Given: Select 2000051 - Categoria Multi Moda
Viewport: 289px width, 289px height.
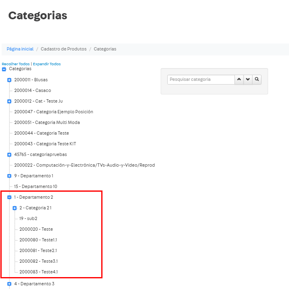Looking at the screenshot, I should [x=47, y=122].
